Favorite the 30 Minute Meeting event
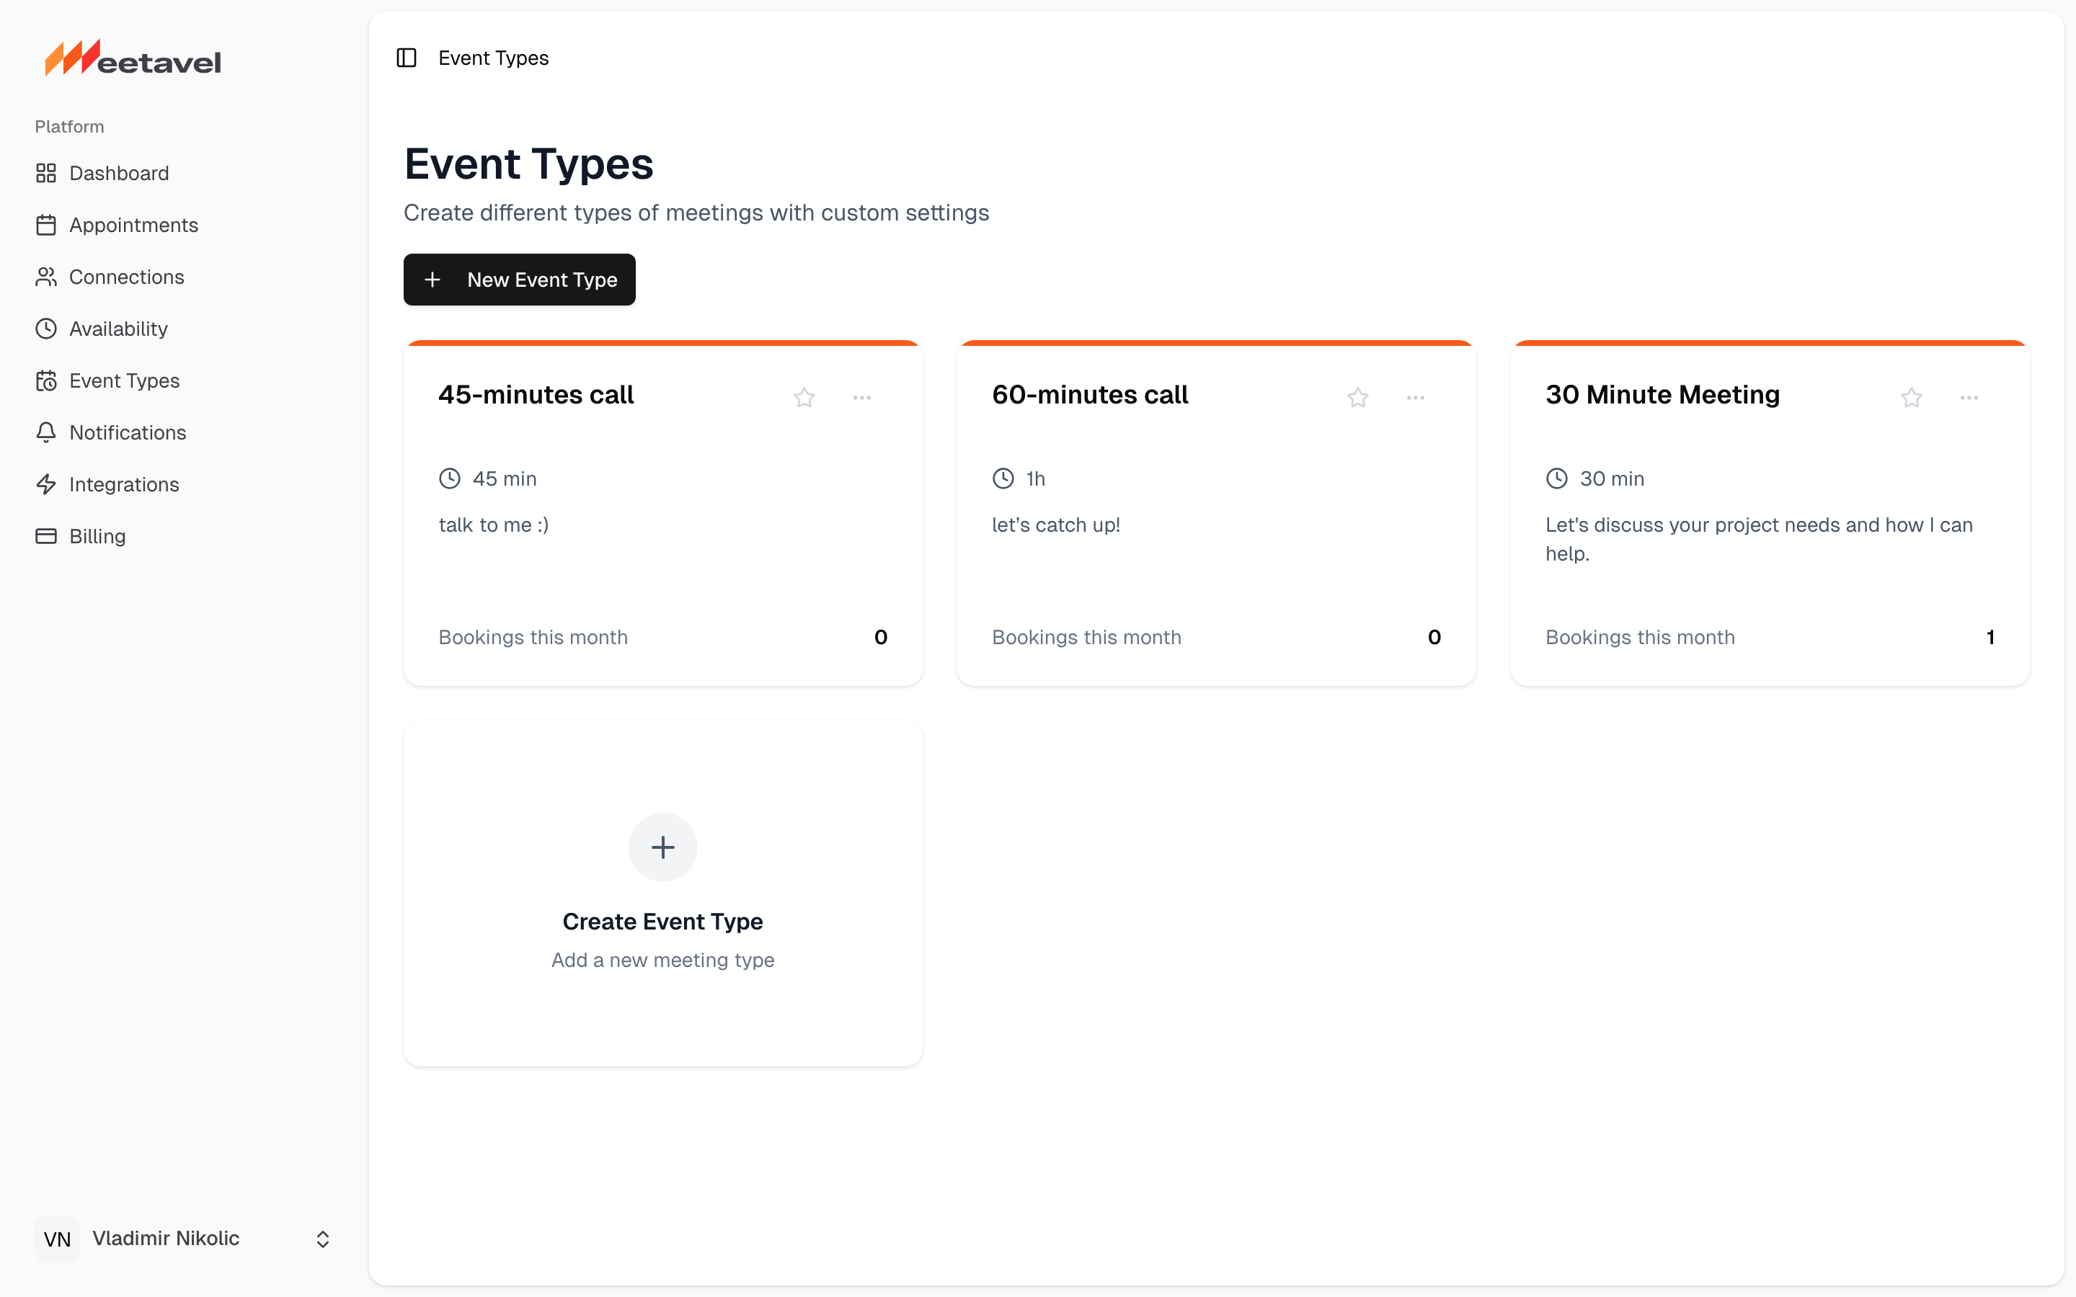This screenshot has width=2076, height=1297. [1912, 396]
